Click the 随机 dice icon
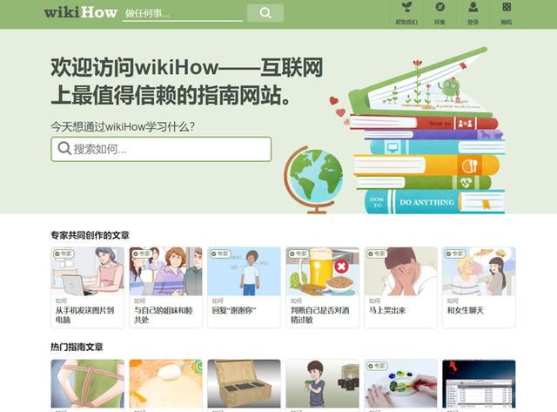Viewport: 557px width, 412px height. 507,7
